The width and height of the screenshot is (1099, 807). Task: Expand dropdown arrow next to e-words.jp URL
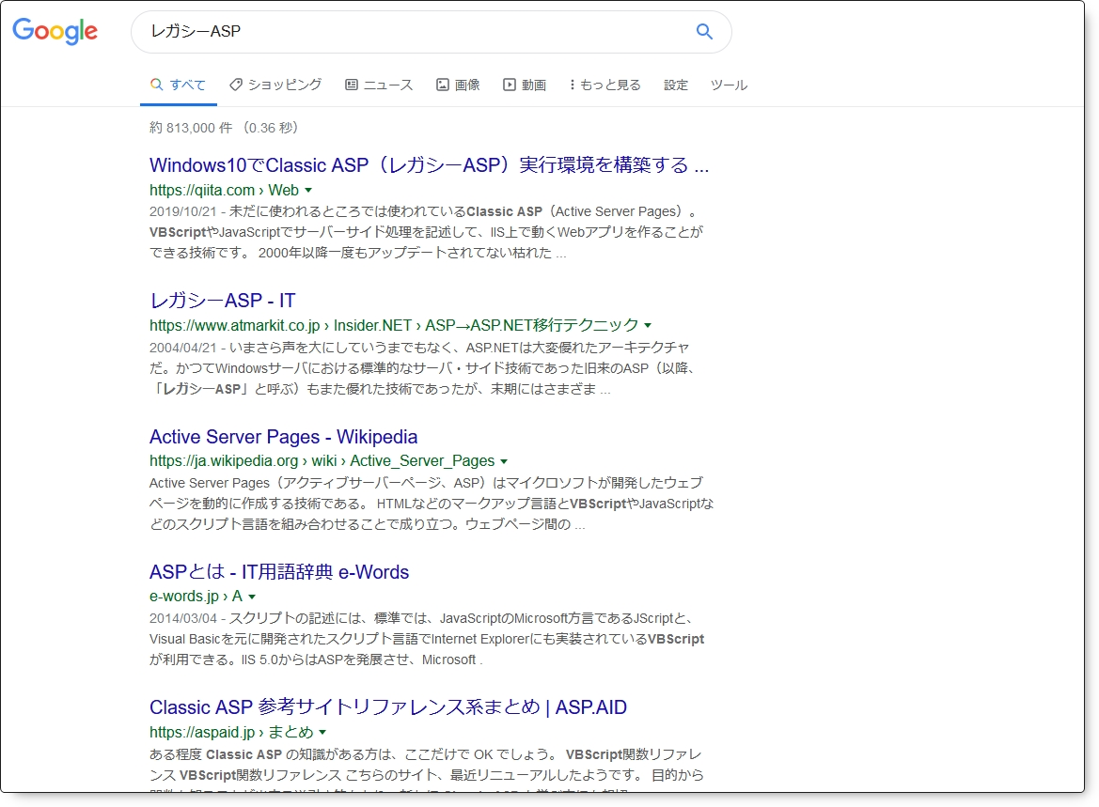pyautogui.click(x=252, y=597)
